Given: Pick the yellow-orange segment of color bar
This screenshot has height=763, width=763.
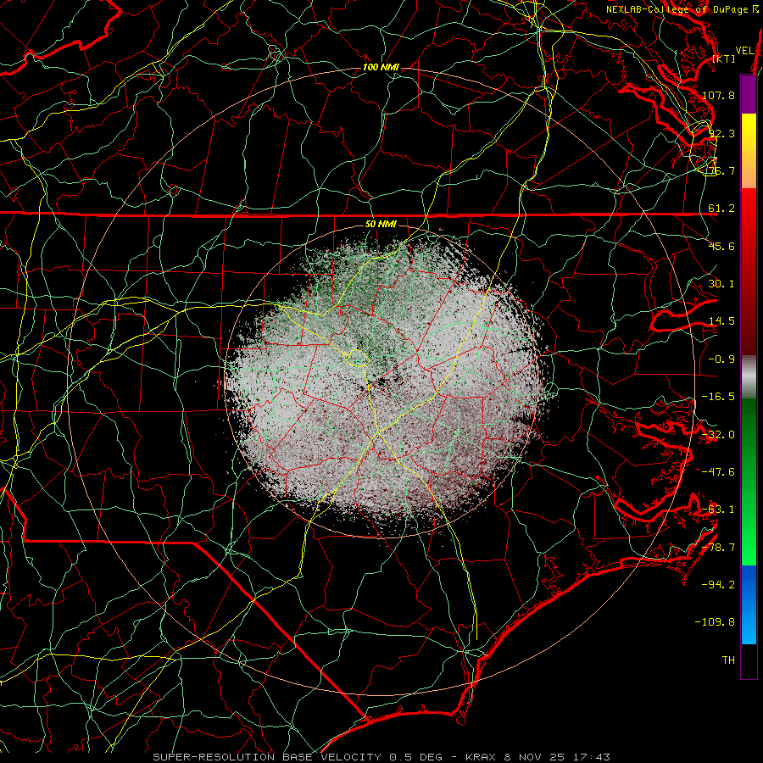Looking at the screenshot, I should (x=749, y=151).
